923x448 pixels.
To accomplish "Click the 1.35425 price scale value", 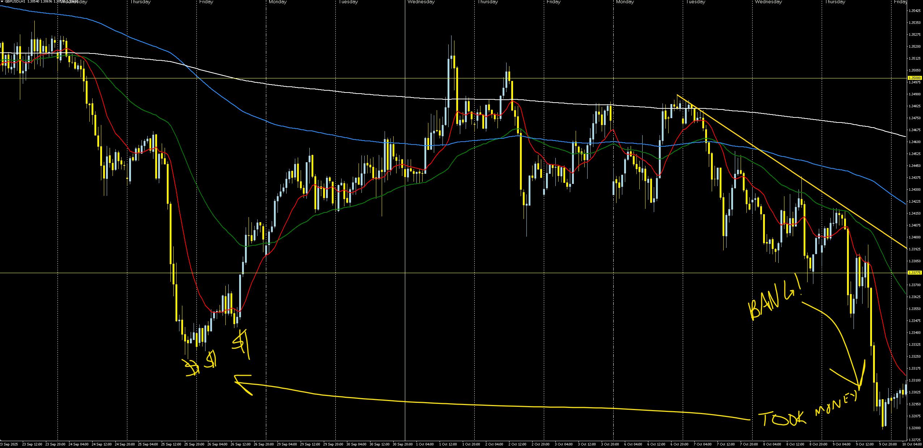I will pos(914,11).
